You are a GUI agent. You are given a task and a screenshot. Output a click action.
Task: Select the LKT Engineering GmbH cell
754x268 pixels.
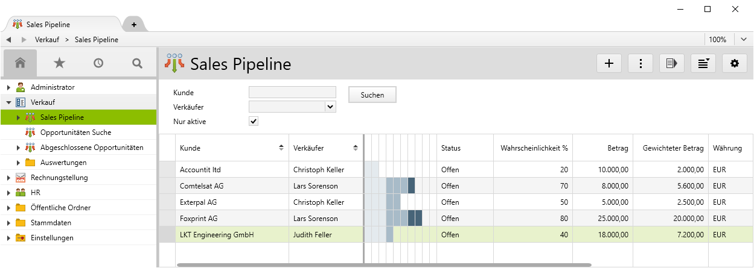click(232, 234)
